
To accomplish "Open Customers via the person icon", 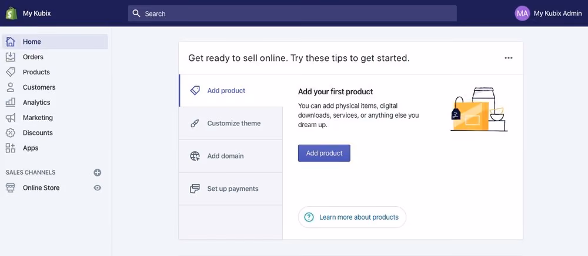I will coord(11,87).
